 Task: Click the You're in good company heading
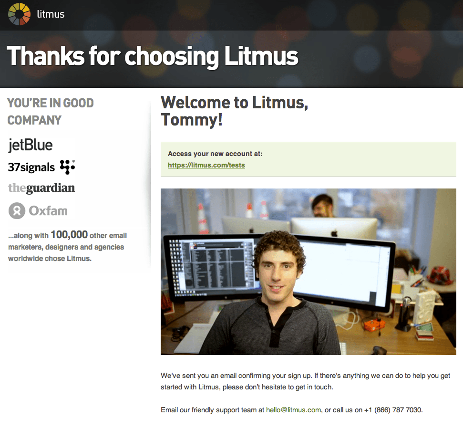pos(51,112)
